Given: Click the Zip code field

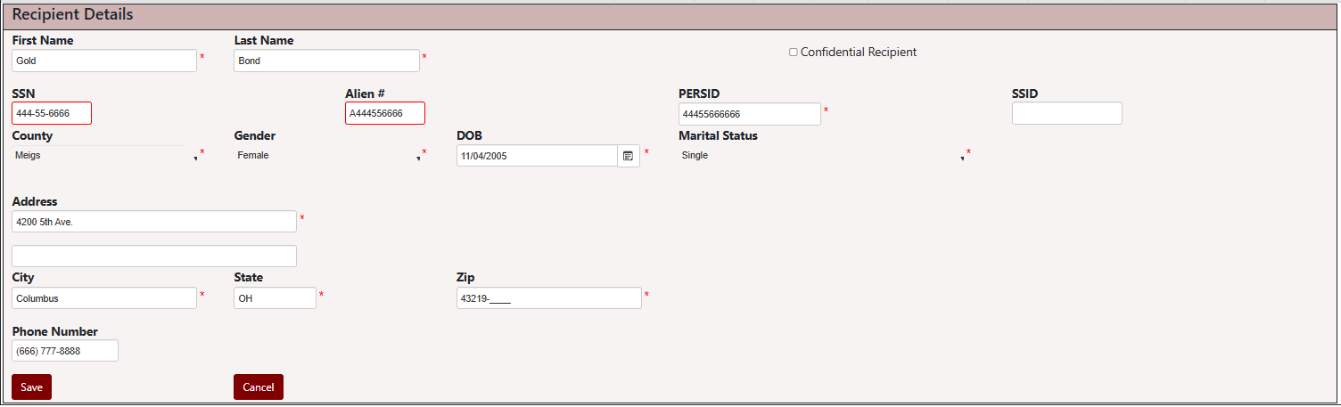Looking at the screenshot, I should point(548,298).
